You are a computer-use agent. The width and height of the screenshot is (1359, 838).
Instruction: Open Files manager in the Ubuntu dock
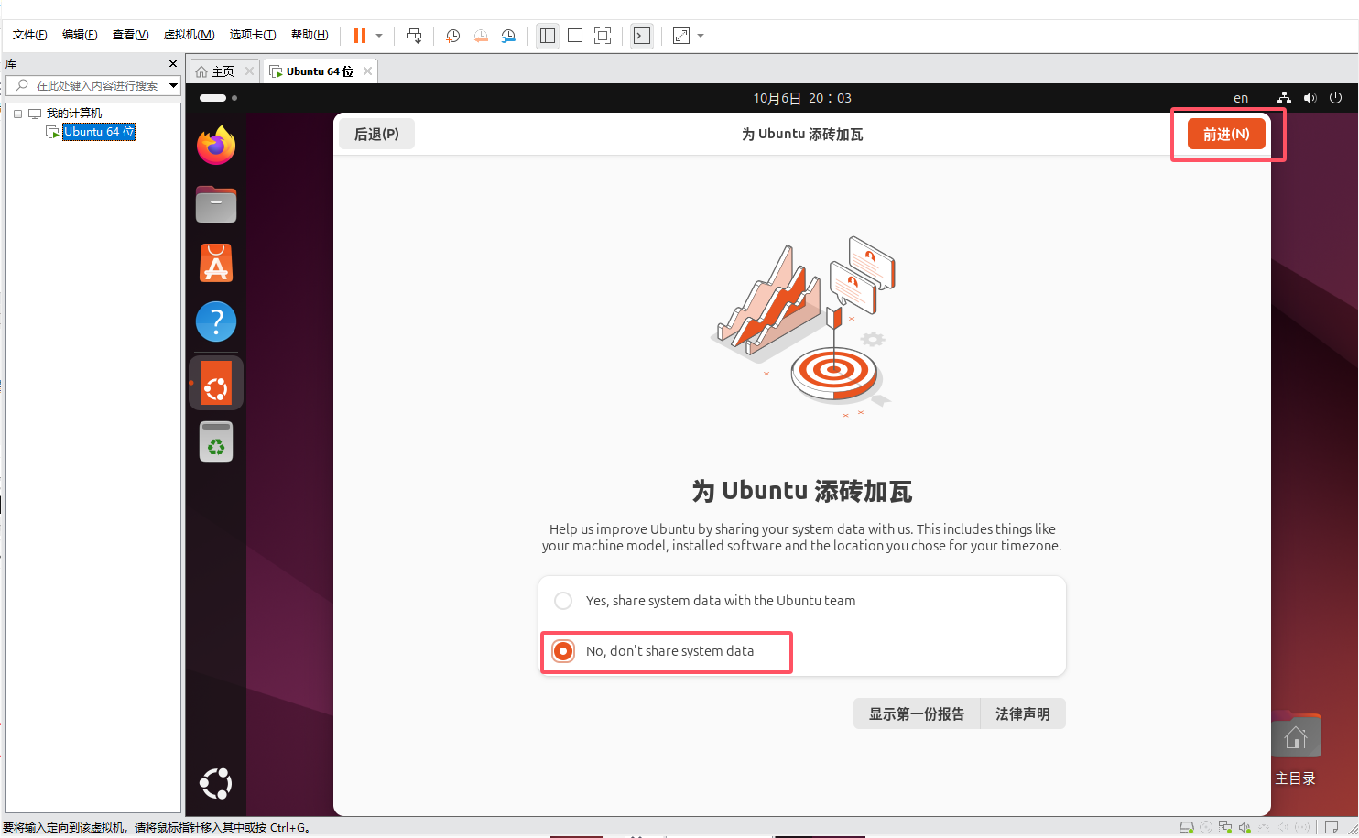(x=216, y=204)
